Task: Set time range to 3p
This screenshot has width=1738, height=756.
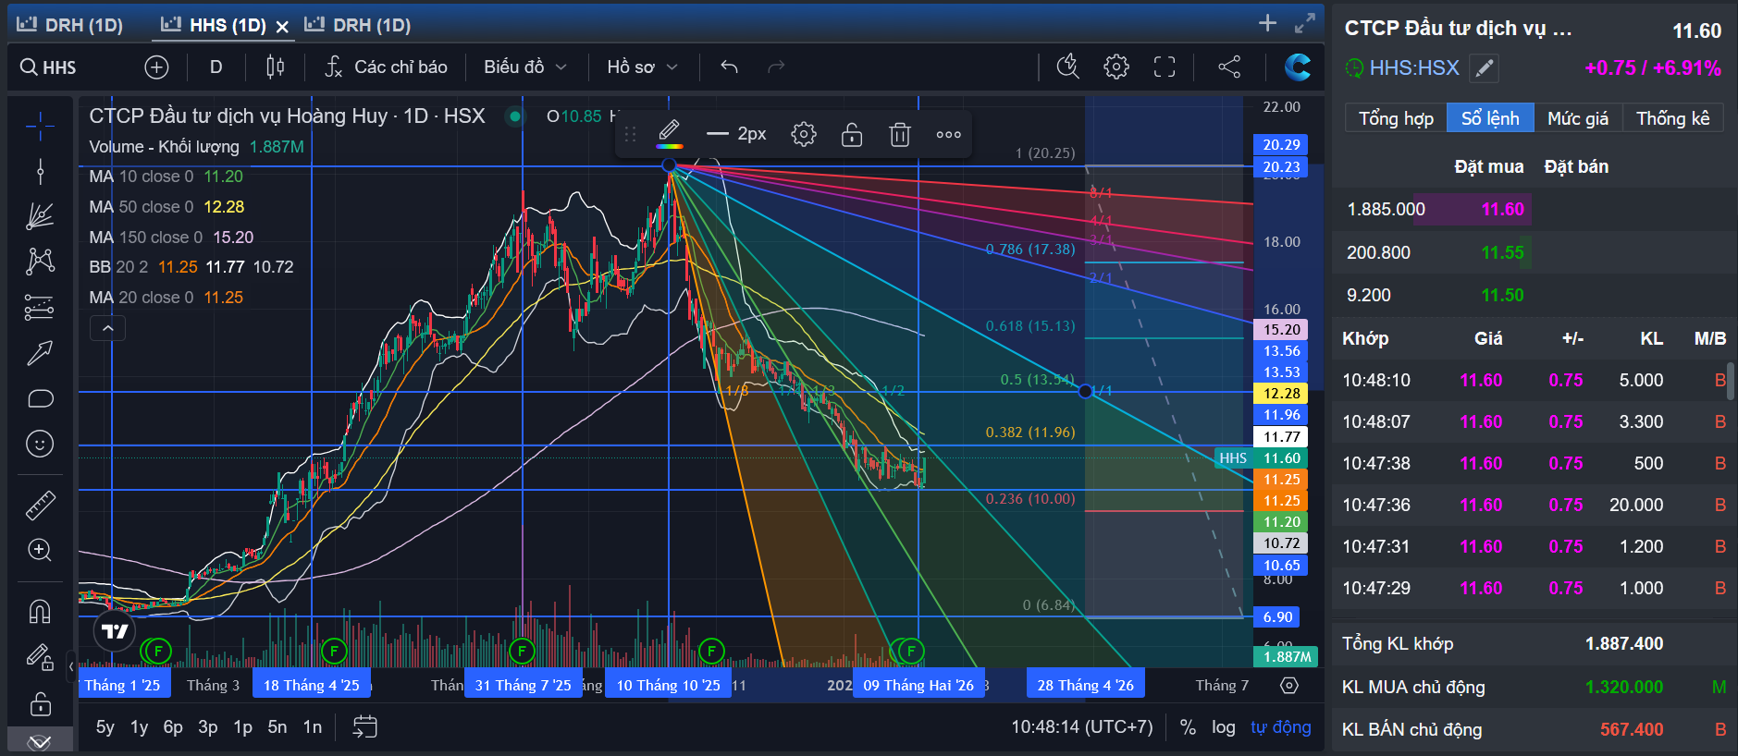Action: pyautogui.click(x=208, y=727)
